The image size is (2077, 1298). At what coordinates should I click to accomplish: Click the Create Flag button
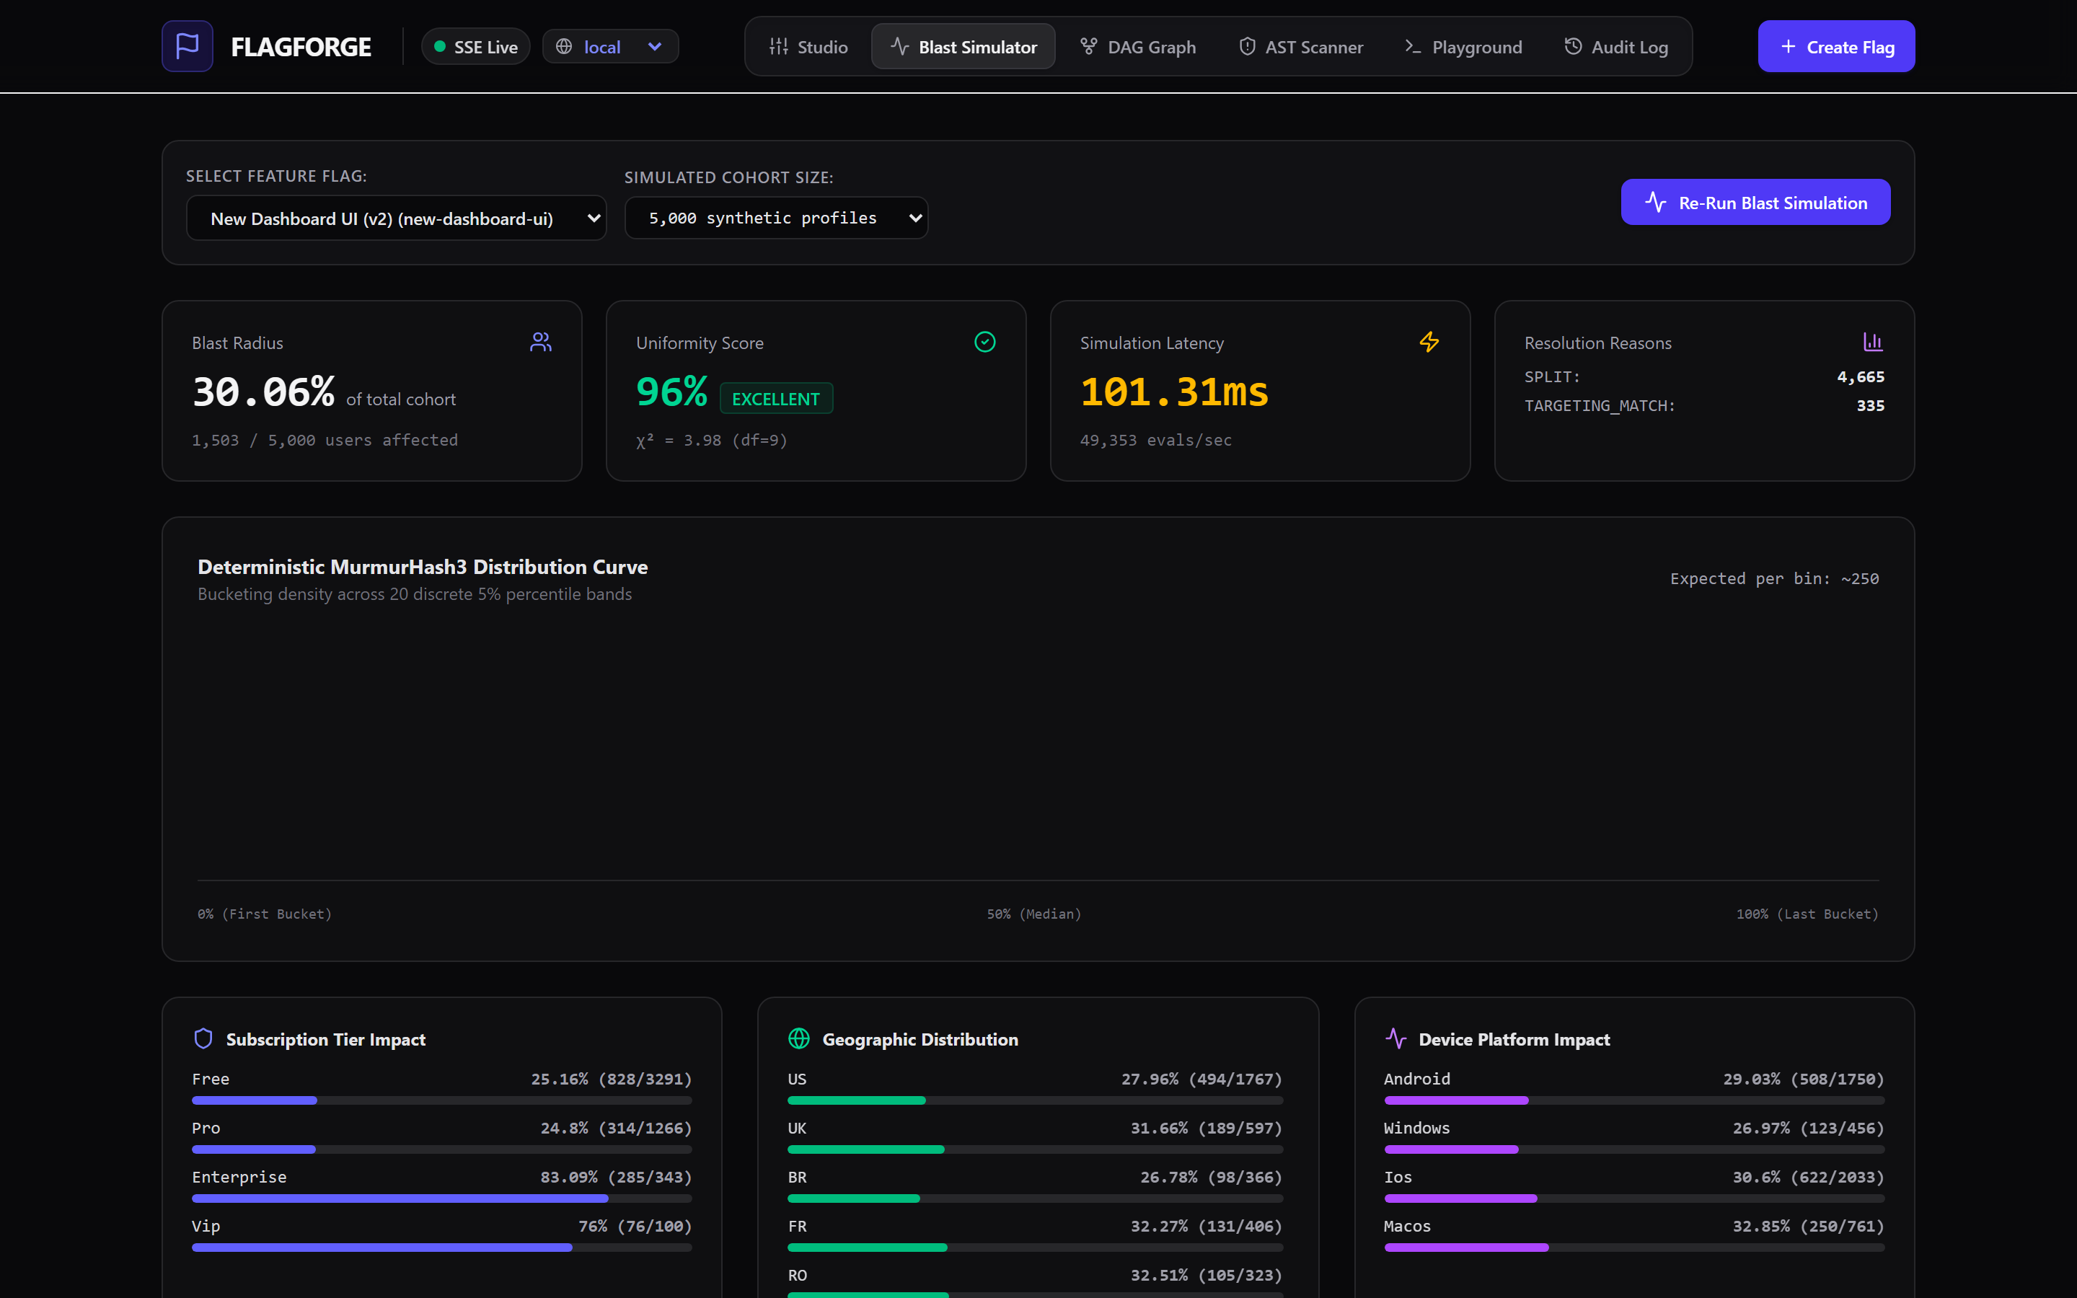(x=1836, y=46)
